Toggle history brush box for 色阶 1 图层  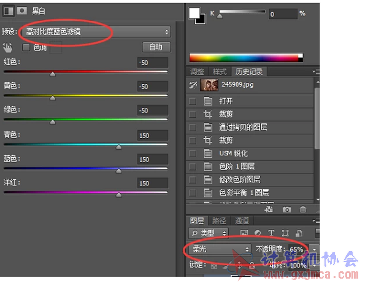[193, 167]
